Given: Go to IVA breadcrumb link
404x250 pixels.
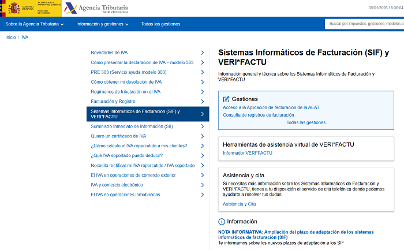Looking at the screenshot, I should click(x=25, y=38).
